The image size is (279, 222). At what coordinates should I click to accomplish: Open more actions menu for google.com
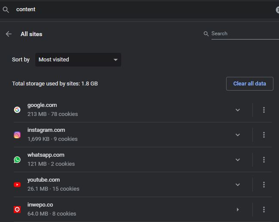264,110
